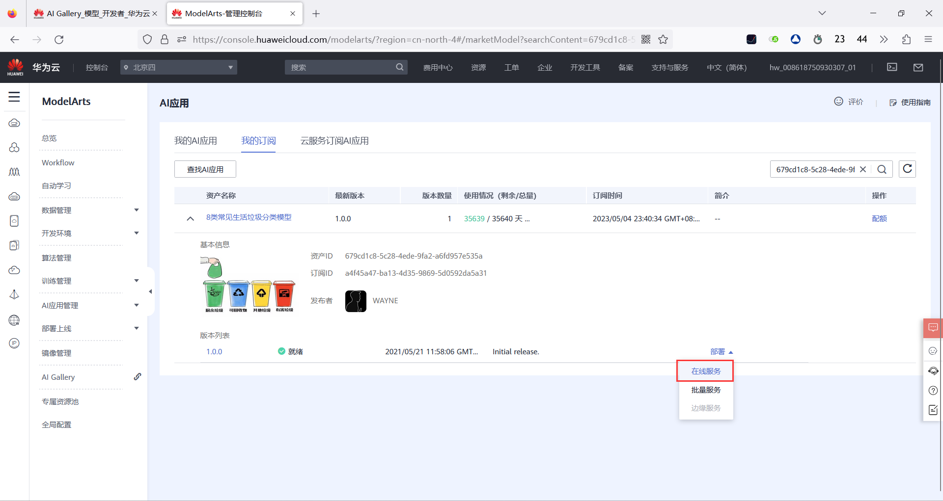Open the 8类常见生活垃圾分类模型 link
Screen dimensions: 943x501
(x=249, y=217)
